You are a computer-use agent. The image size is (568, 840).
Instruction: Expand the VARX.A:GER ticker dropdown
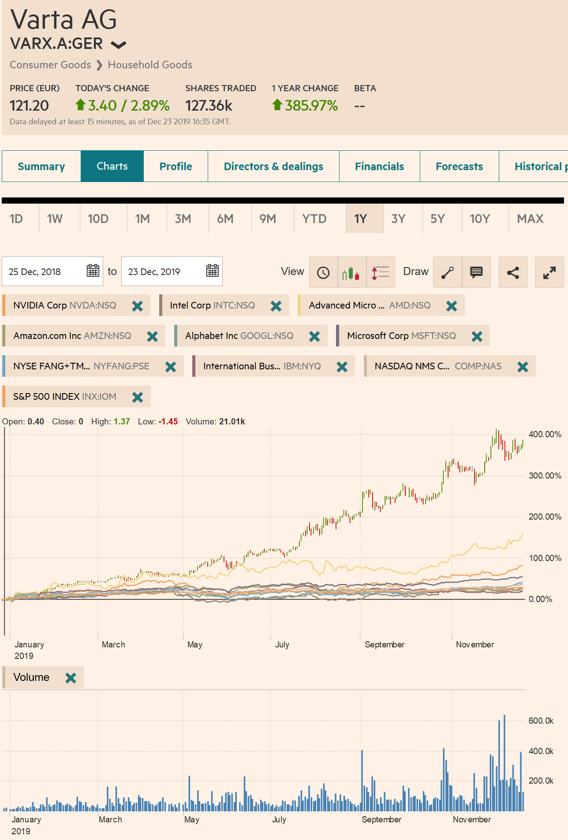pyautogui.click(x=119, y=45)
